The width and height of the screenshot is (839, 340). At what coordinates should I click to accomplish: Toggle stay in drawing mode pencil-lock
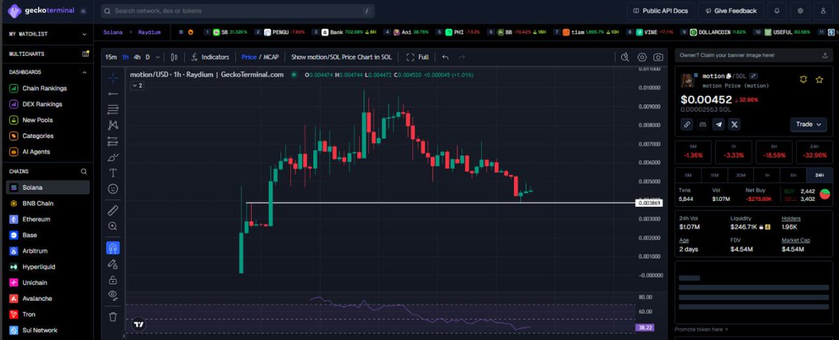coord(113,264)
